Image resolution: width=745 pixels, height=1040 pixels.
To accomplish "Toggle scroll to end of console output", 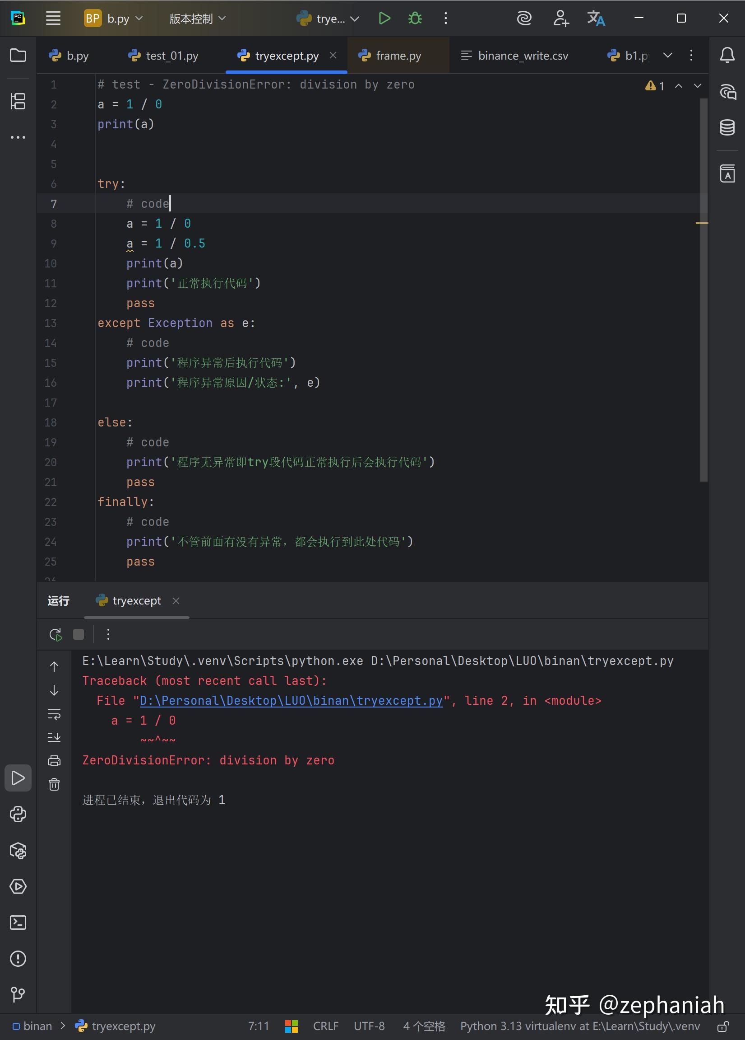I will (54, 737).
